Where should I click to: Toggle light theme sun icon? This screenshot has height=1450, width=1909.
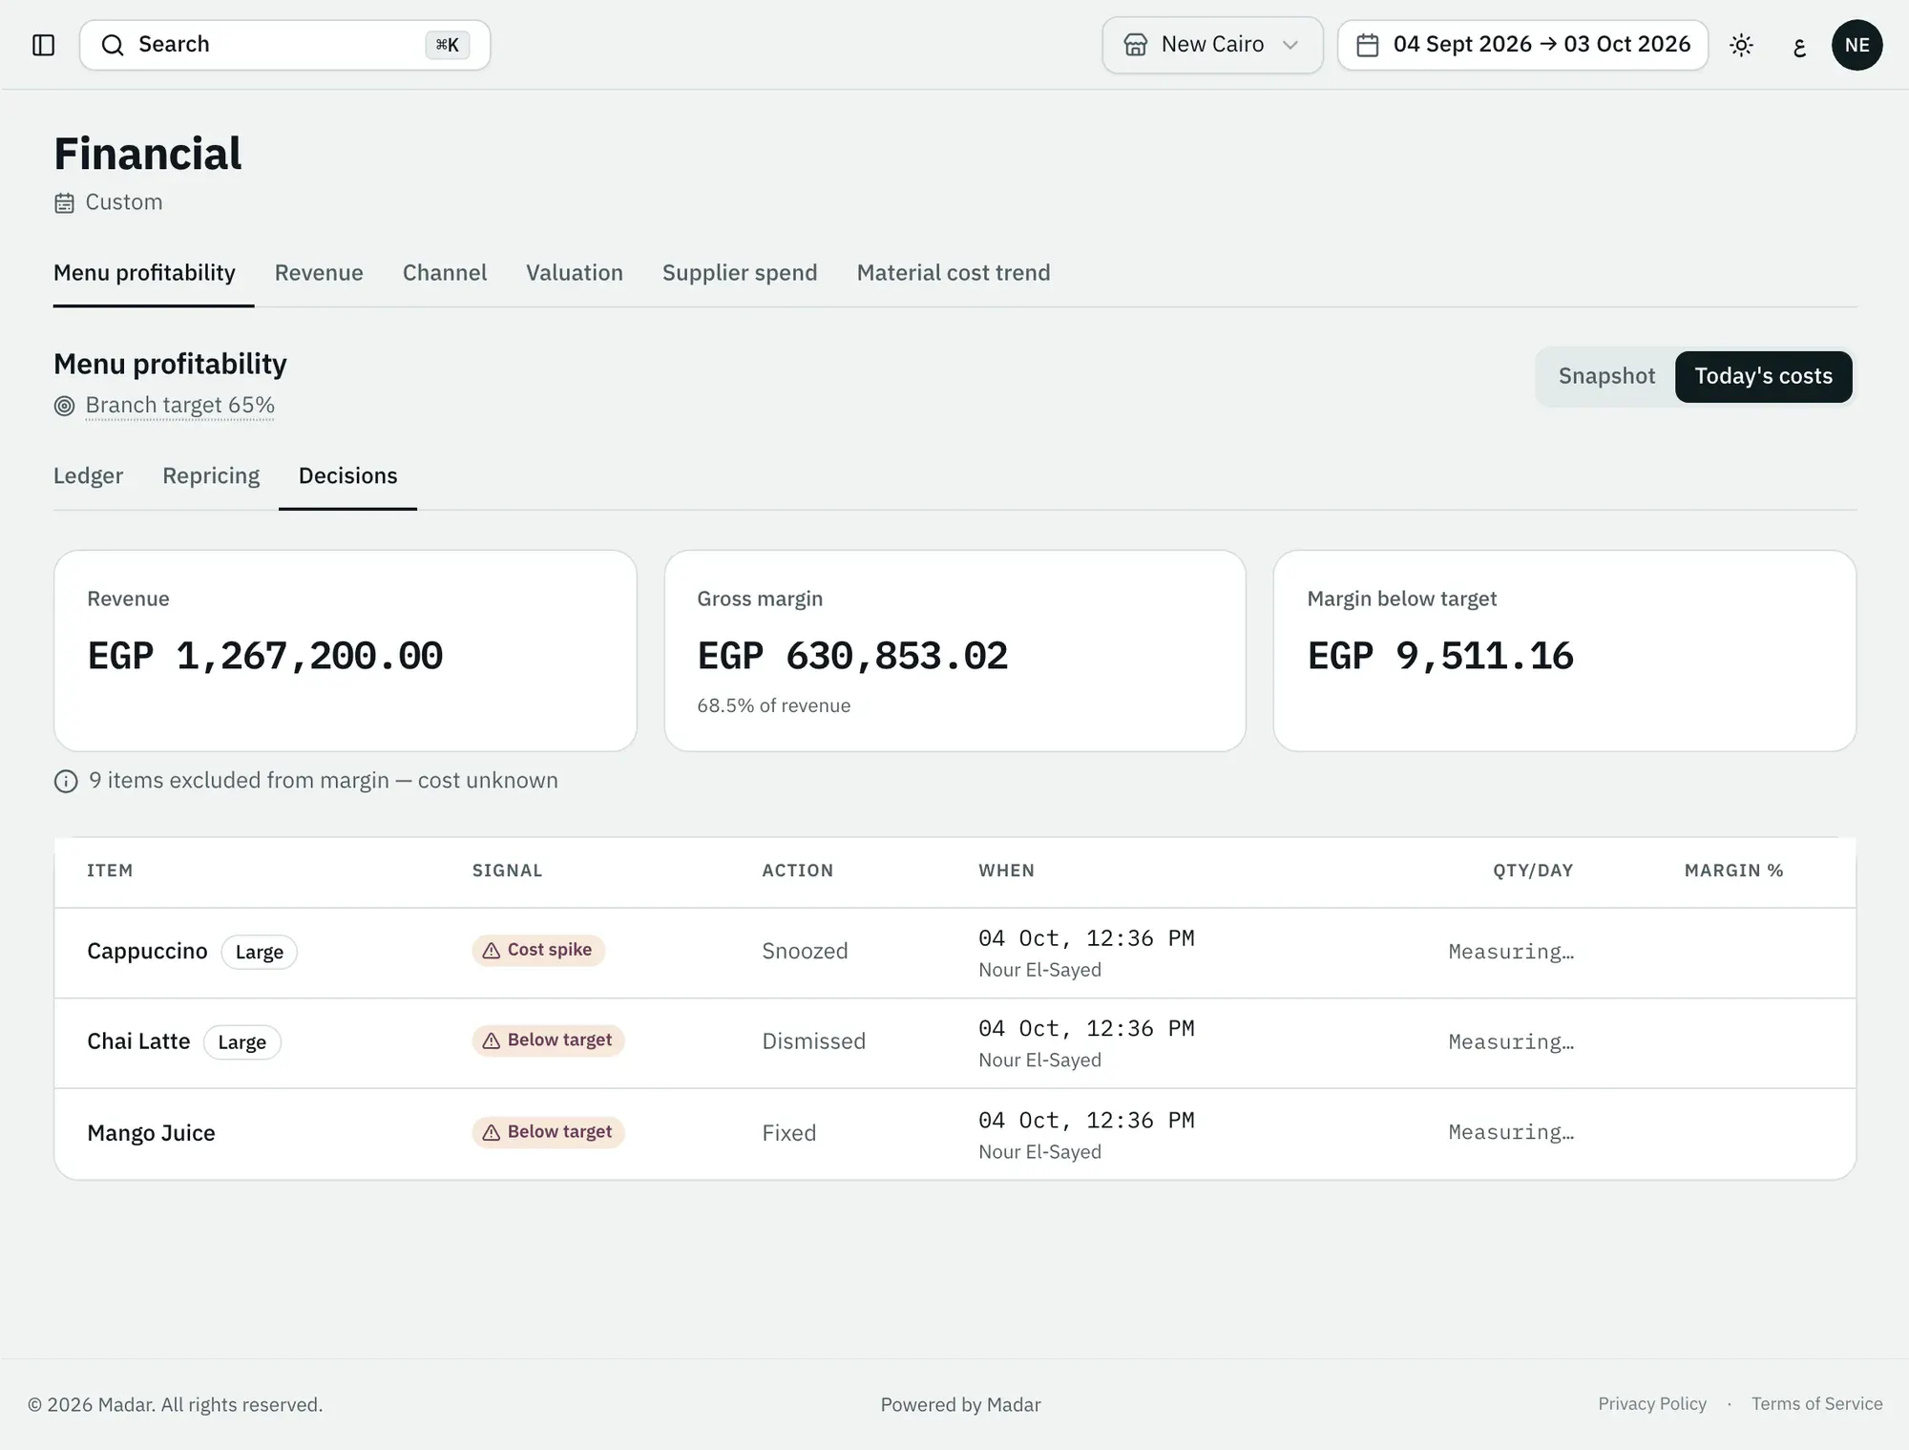[1741, 45]
